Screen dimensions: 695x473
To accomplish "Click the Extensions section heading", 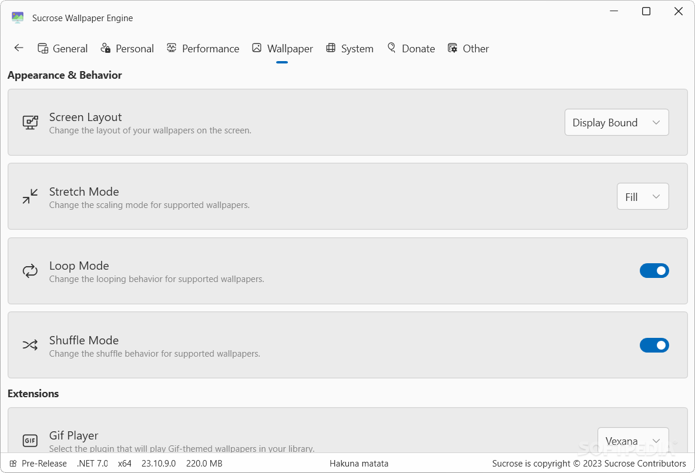I will 33,393.
